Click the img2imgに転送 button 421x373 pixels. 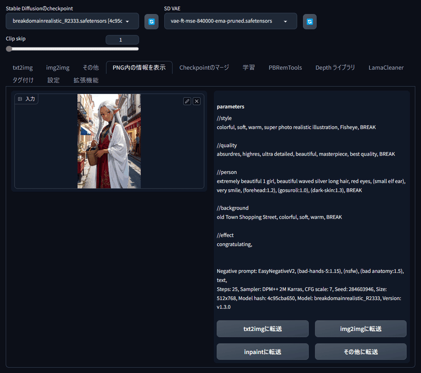point(360,329)
